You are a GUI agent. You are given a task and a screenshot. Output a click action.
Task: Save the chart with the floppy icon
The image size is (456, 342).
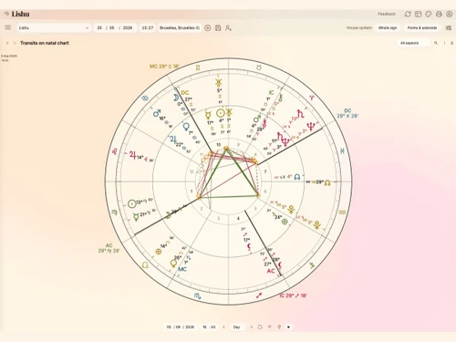tap(218, 28)
